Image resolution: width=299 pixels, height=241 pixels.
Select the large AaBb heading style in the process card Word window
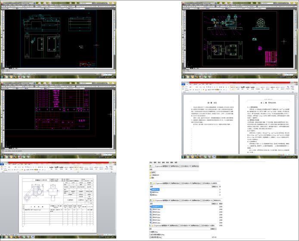click(x=56, y=168)
